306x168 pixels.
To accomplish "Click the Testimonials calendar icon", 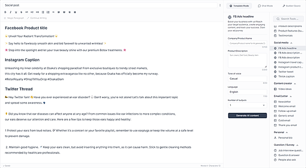I will click(x=275, y=36).
